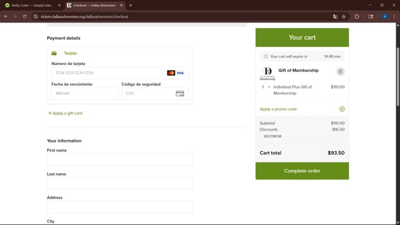This screenshot has height=225, width=400.
Task: Select the Checkout Dallas Arboretum tab
Action: (x=95, y=6)
